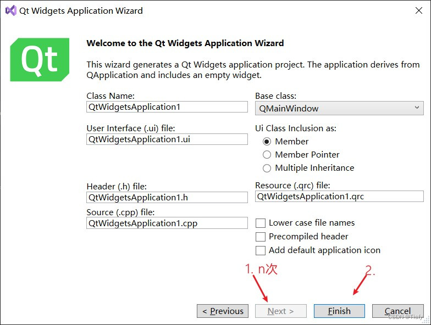Image resolution: width=431 pixels, height=325 pixels.
Task: Click the 'Class Name:' label
Action: 110,96
